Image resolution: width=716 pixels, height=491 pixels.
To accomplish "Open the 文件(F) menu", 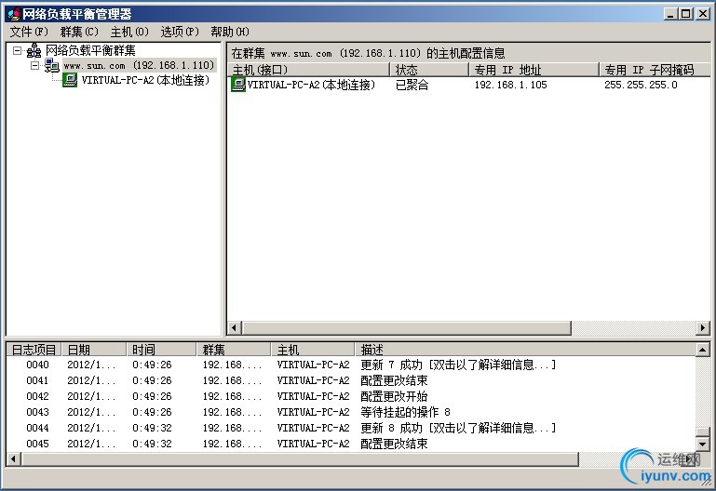I will pos(29,32).
